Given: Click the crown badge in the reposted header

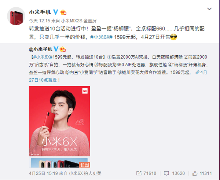Looking at the screenshot, I should (63, 49).
